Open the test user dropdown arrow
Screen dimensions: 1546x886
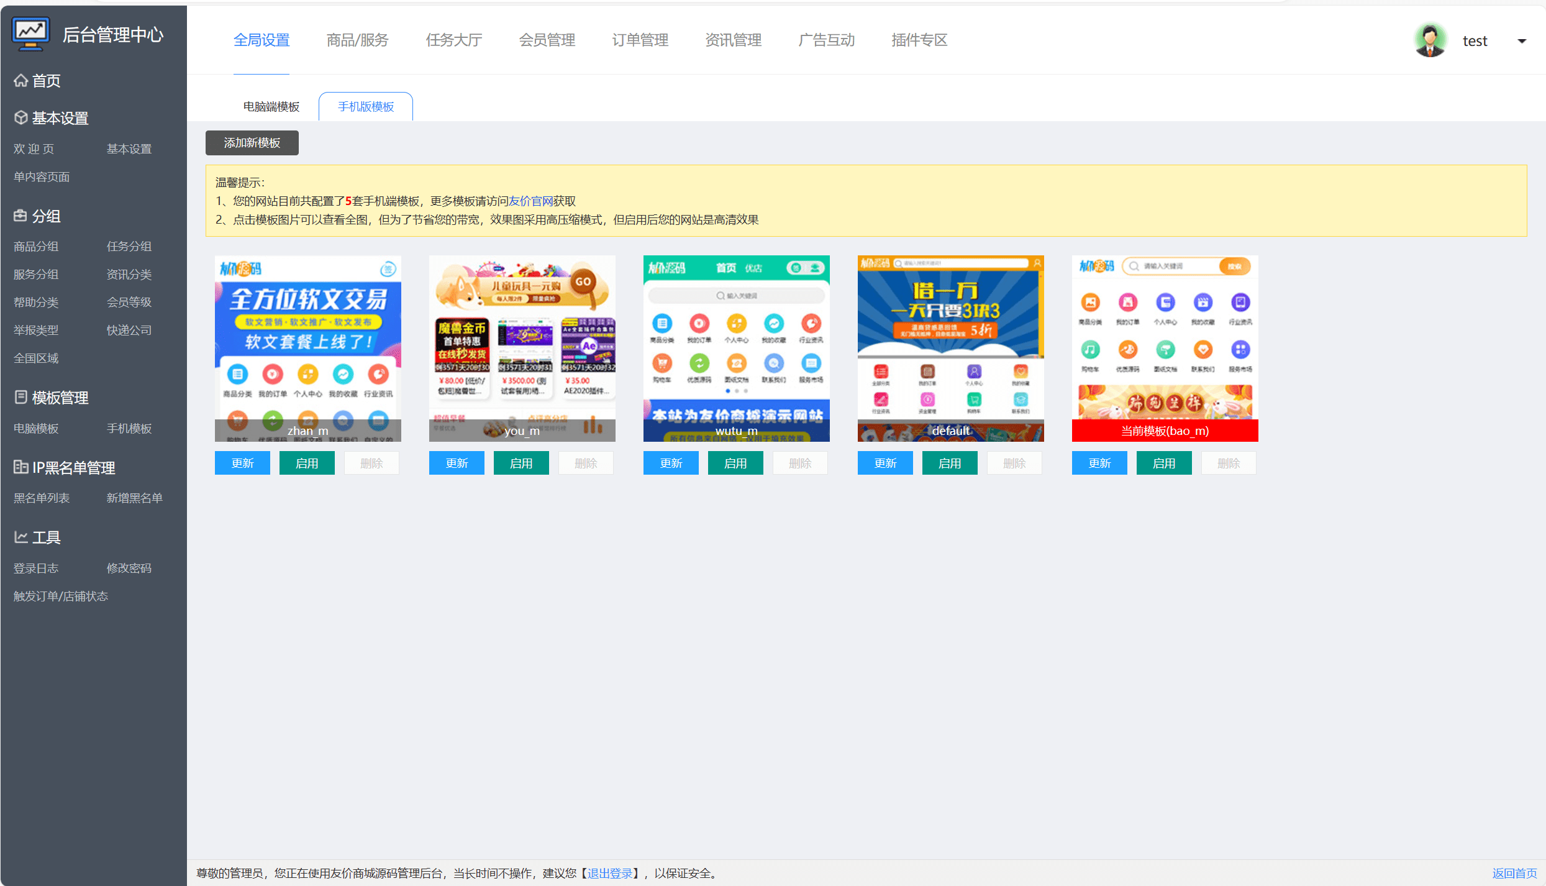(x=1522, y=42)
